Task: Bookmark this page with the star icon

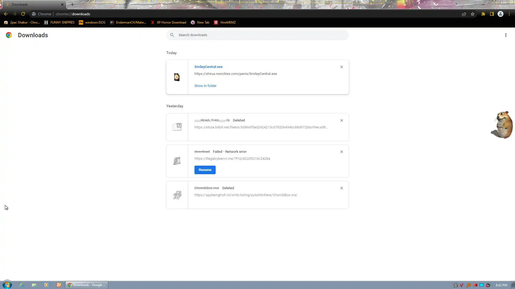Action: point(473,14)
